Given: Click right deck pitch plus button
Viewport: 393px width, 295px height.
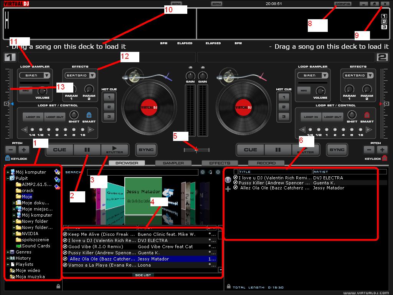Looking at the screenshot, I should pos(382,150).
